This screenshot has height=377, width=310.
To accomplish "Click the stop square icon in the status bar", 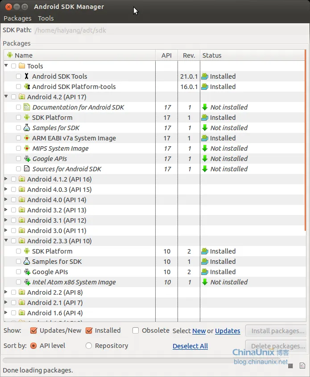I will point(290,366).
